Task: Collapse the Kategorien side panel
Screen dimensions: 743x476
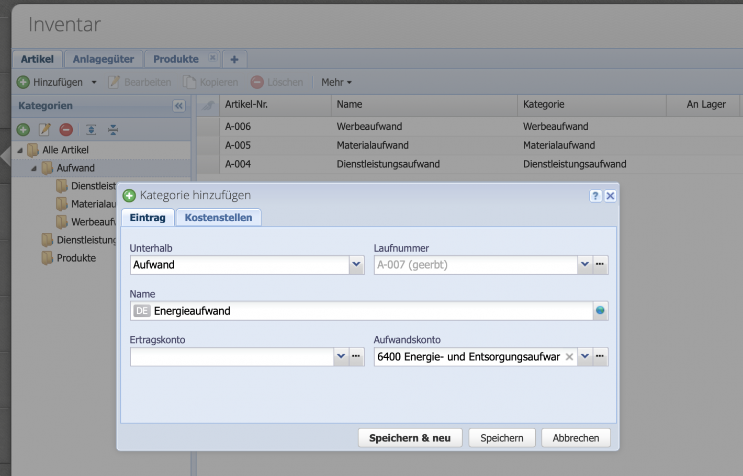Action: (179, 106)
